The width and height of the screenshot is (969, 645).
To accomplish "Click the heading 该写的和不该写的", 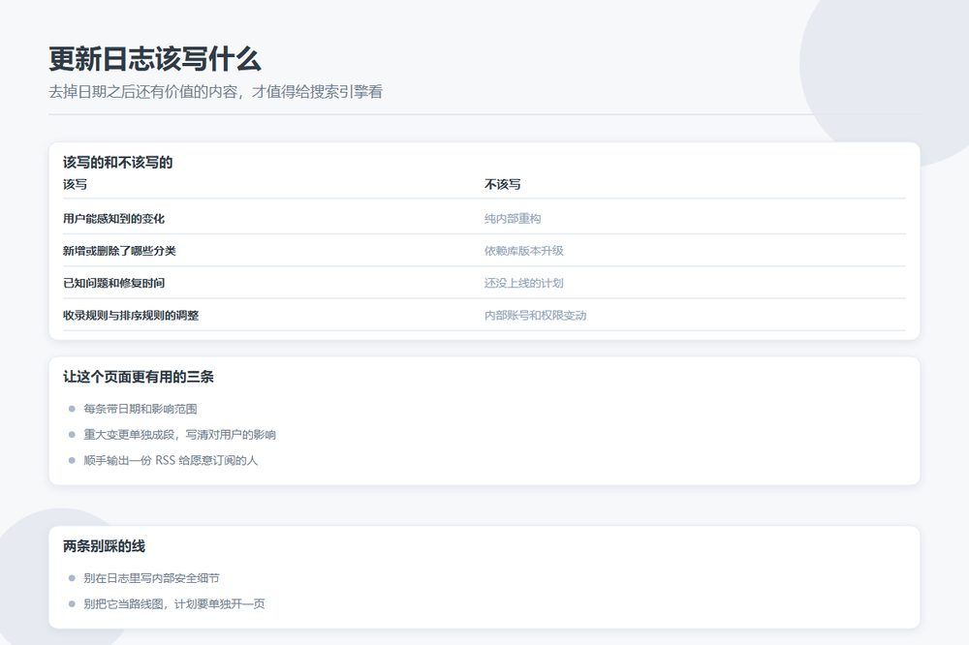I will pyautogui.click(x=117, y=163).
